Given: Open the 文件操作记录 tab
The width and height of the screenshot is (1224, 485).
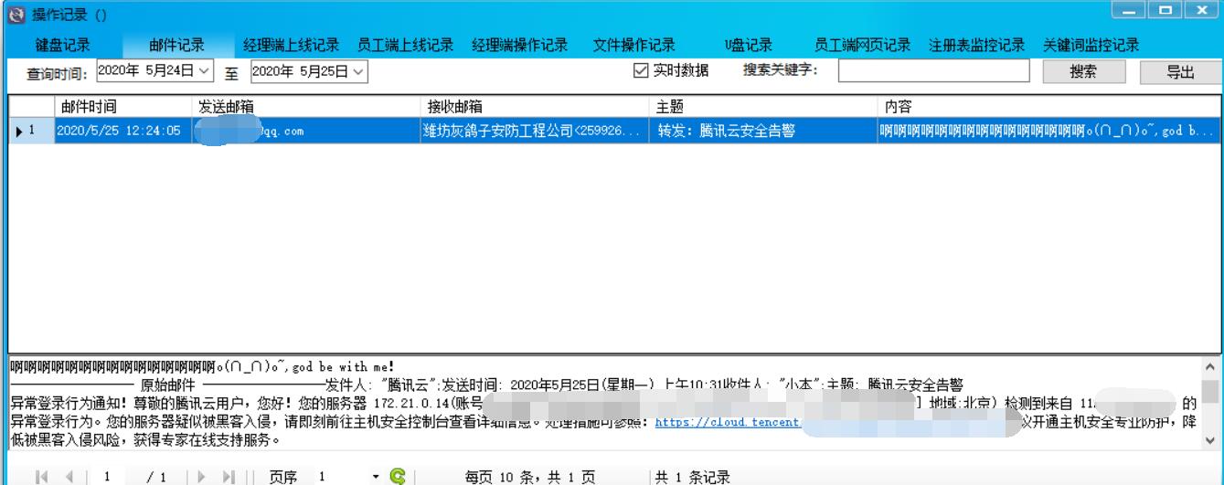Looking at the screenshot, I should tap(633, 46).
